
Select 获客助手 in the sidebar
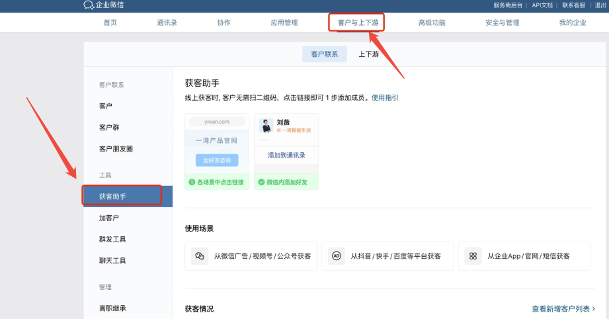(128, 196)
